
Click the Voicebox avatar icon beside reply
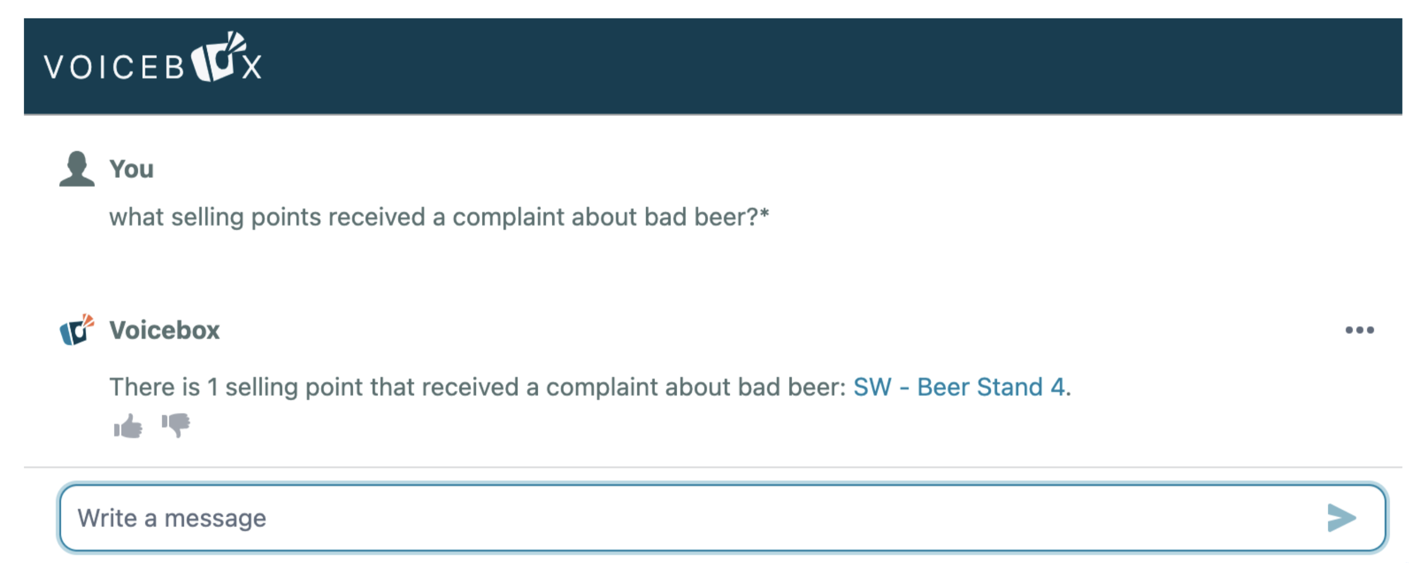pos(77,330)
